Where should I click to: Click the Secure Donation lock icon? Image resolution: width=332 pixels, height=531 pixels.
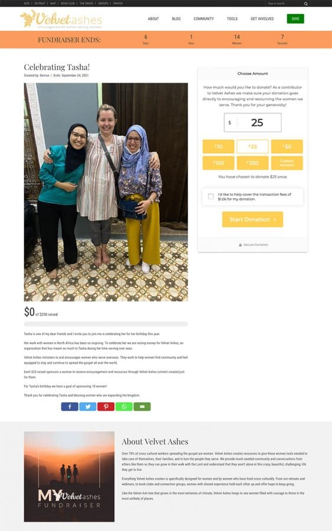click(240, 244)
